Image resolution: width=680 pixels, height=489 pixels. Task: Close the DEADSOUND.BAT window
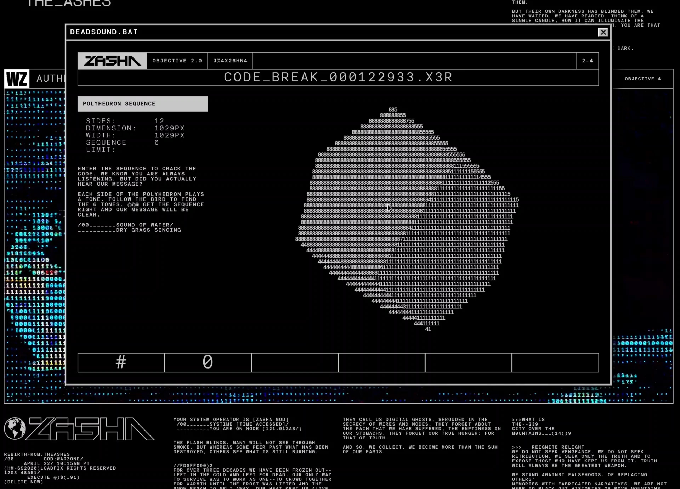(603, 32)
